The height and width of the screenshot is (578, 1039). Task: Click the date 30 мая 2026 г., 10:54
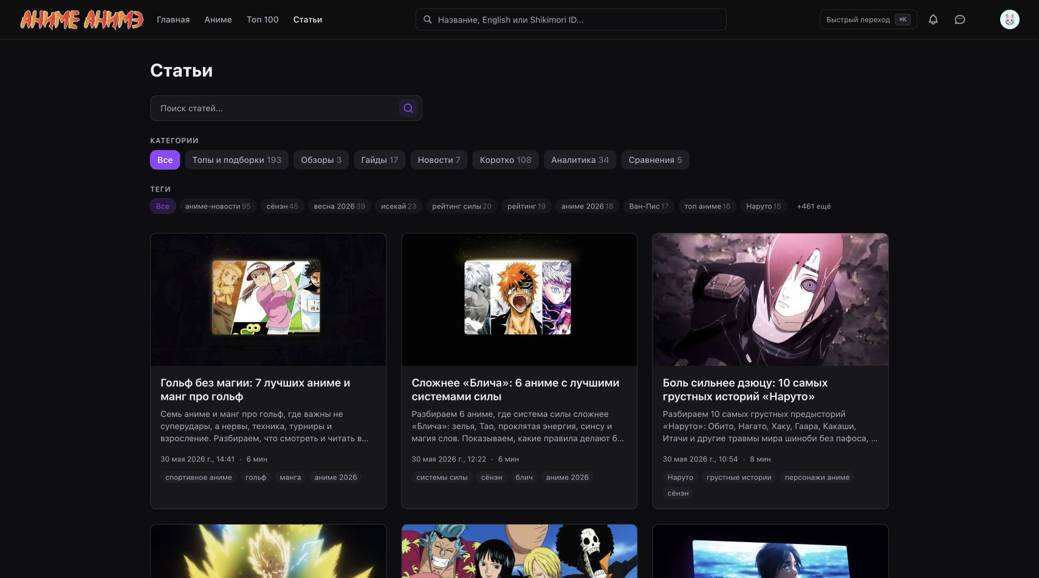click(700, 459)
